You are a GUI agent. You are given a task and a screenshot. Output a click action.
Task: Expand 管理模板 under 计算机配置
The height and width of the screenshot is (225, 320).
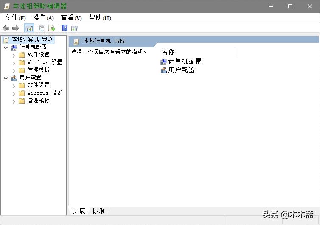pos(14,71)
